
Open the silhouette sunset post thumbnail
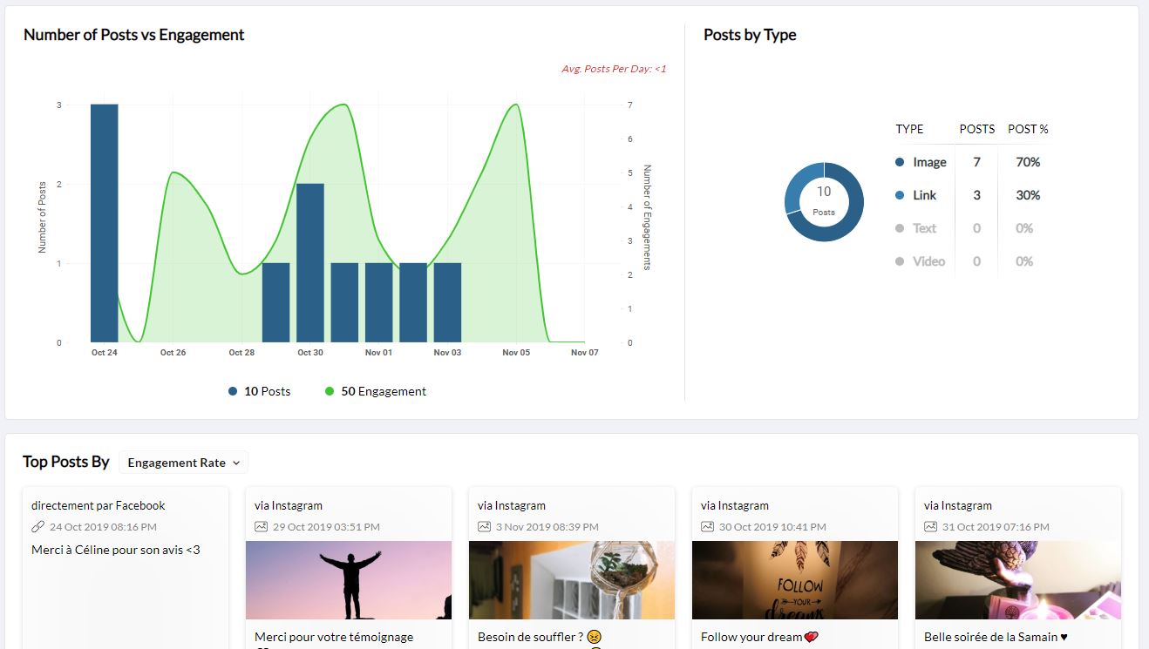[349, 580]
